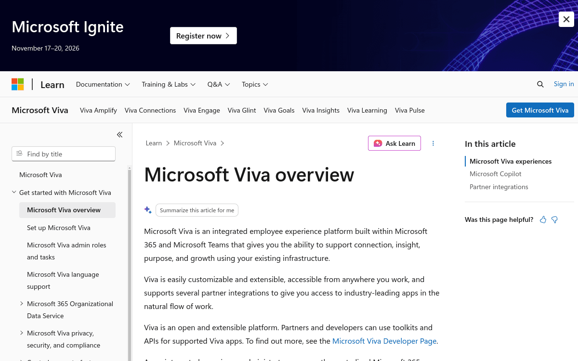Click the thumbs up helpful icon

543,219
